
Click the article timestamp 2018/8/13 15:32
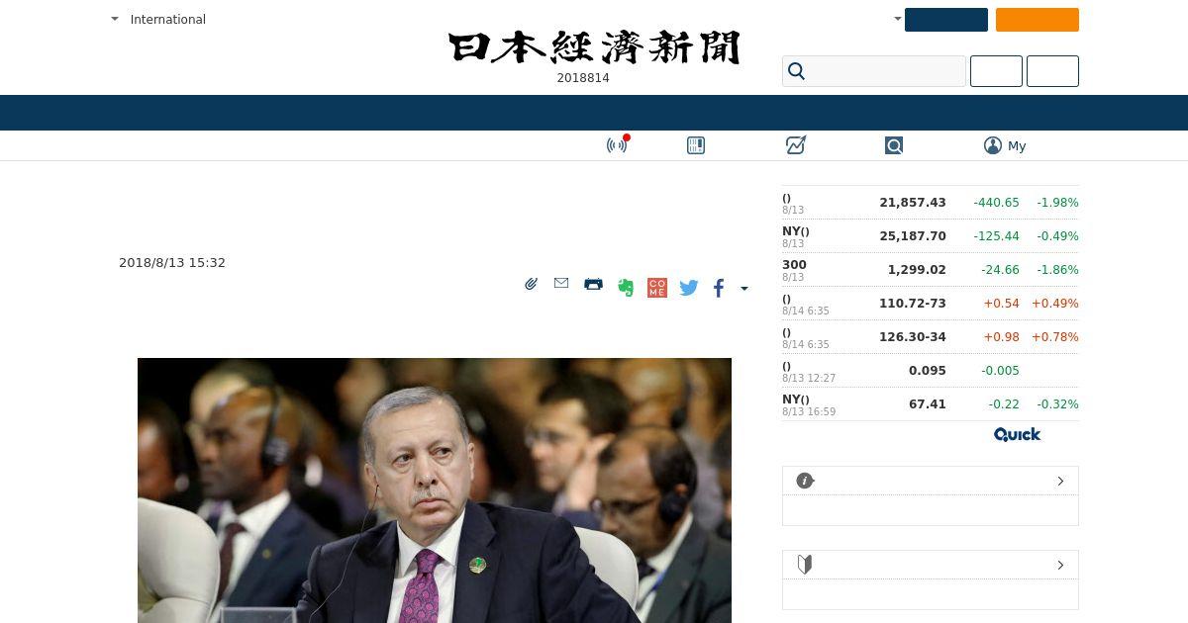point(172,263)
